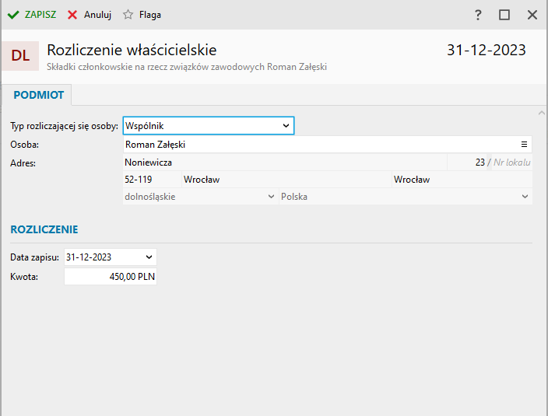Click the postal code field 52-119
Image resolution: width=548 pixels, height=416 pixels.
pyautogui.click(x=152, y=180)
